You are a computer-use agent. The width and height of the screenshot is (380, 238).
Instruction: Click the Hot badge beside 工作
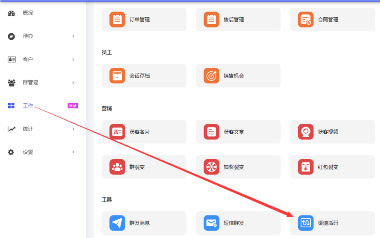point(73,106)
